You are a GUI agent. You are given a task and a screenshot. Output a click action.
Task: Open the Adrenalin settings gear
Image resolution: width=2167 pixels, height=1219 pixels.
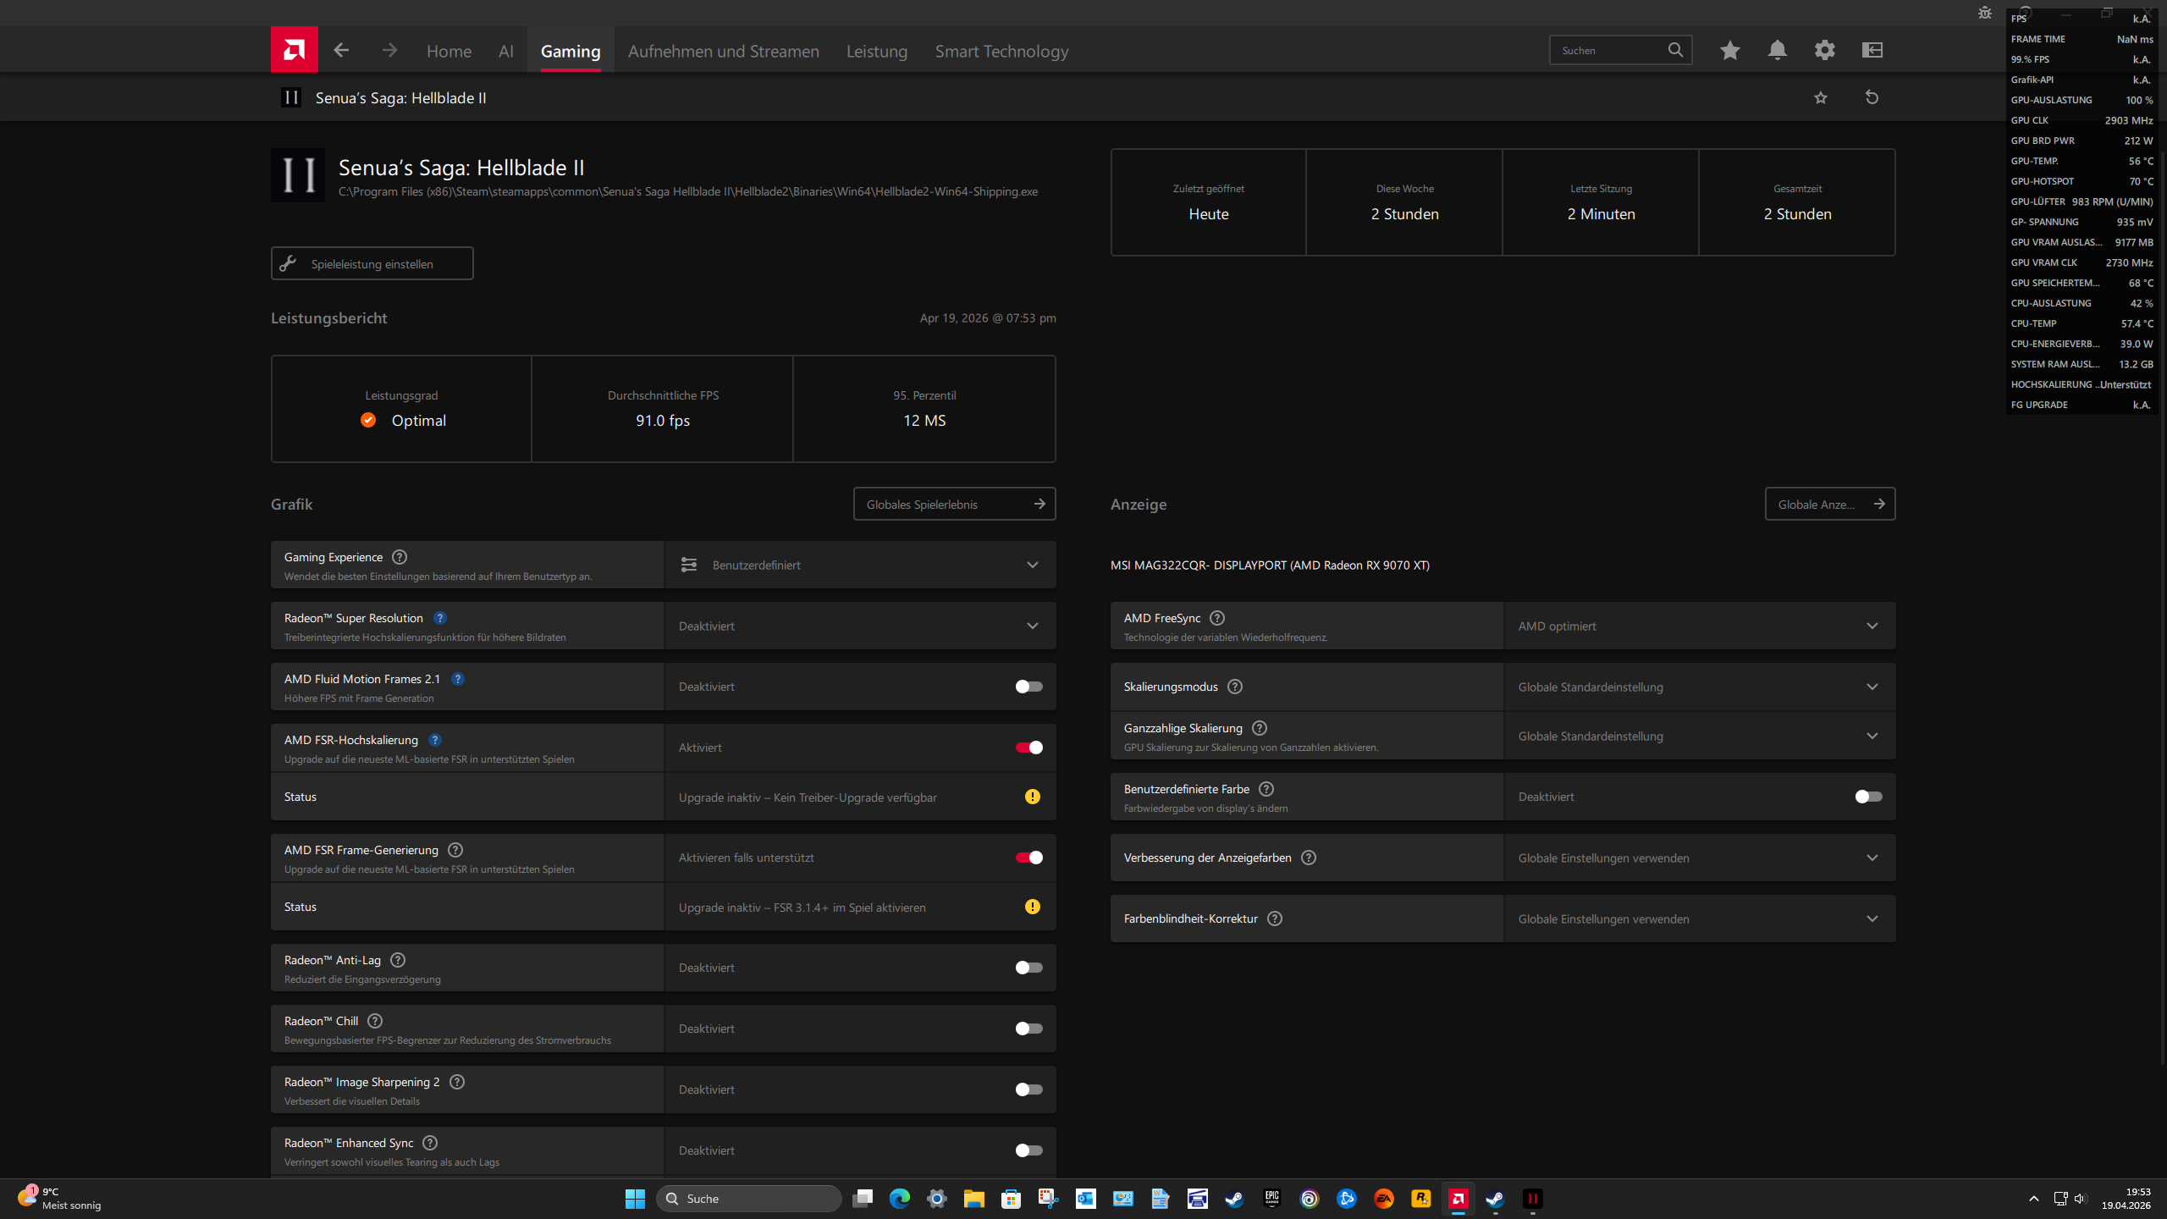(x=1825, y=50)
